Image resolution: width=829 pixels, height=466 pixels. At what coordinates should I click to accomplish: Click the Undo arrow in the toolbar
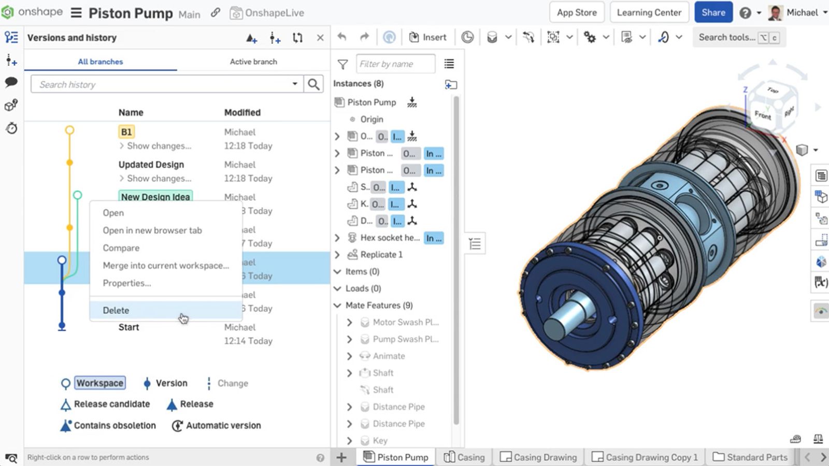point(342,37)
